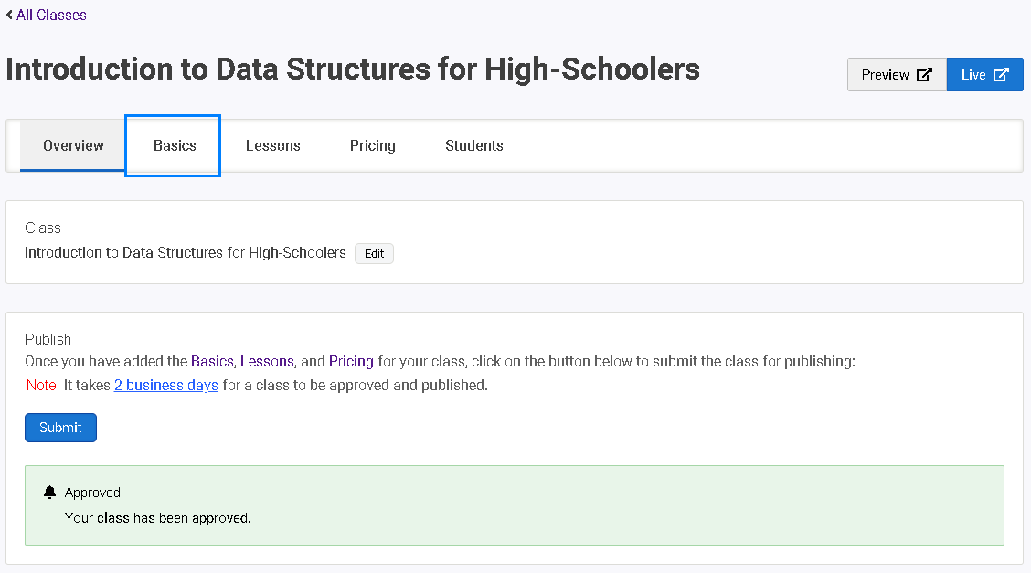Click the external-link icon on Live button
Viewport: 1031px width, 573px height.
pos(1001,75)
